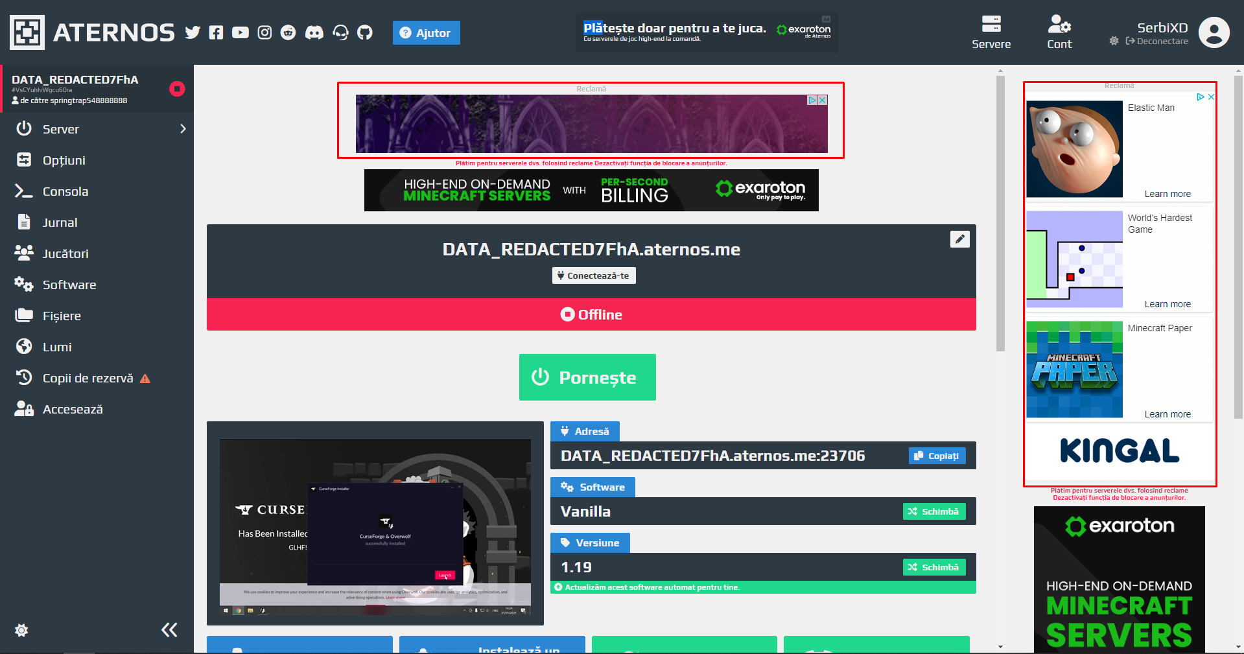The width and height of the screenshot is (1244, 654).
Task: Click the 1.19 version text
Action: (x=576, y=567)
